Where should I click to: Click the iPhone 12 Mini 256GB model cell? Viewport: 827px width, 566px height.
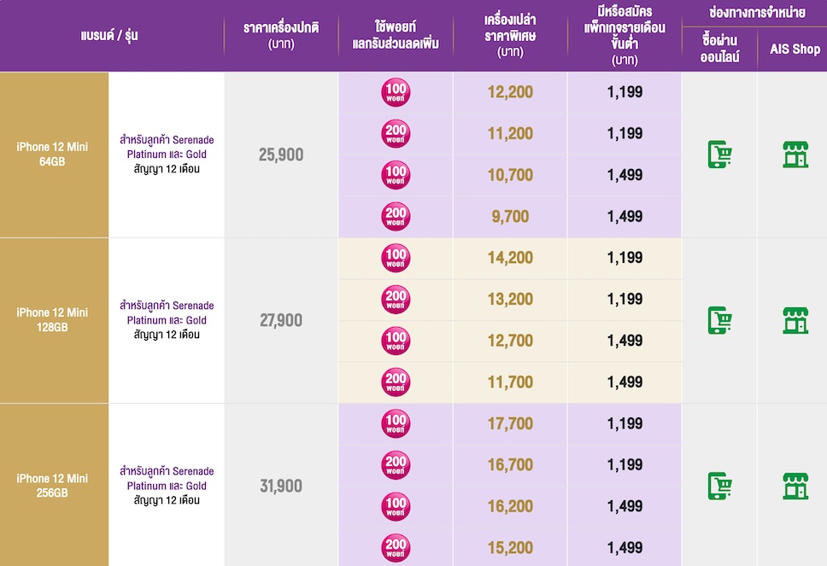pos(52,486)
